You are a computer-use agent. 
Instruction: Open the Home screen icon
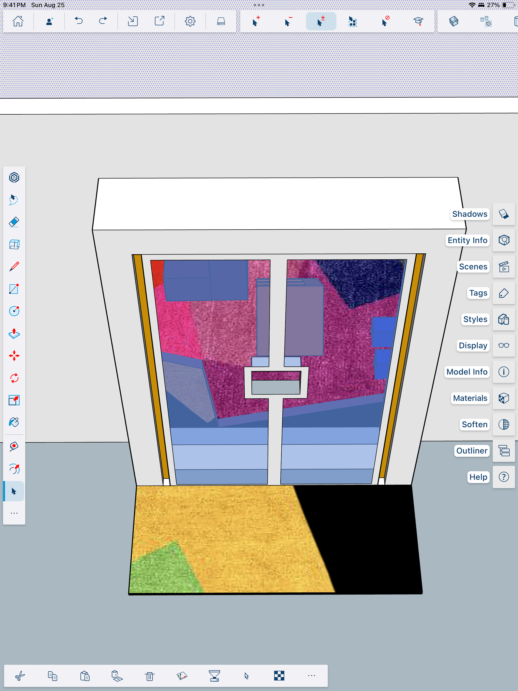[x=18, y=21]
